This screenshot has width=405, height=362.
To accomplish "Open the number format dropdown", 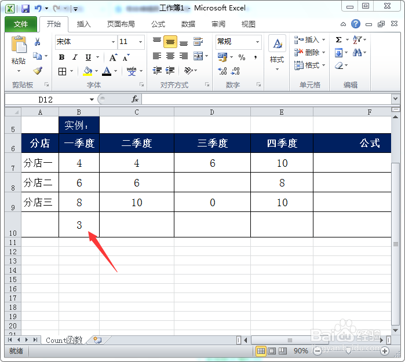I will click(x=257, y=42).
